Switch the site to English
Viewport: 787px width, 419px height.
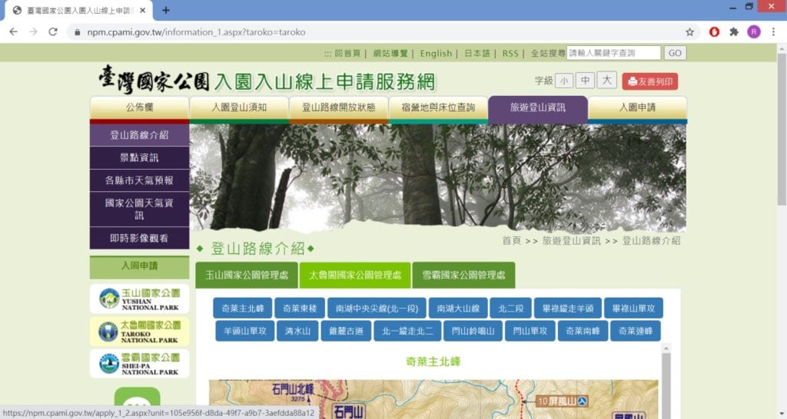436,53
